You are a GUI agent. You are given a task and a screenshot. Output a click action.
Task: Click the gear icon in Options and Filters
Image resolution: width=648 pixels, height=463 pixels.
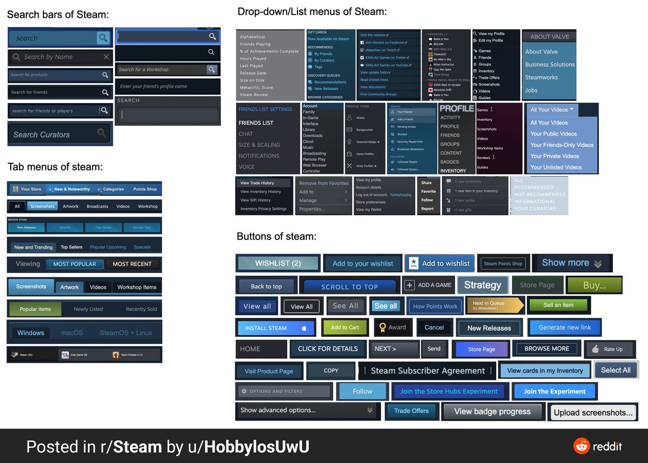(x=244, y=391)
